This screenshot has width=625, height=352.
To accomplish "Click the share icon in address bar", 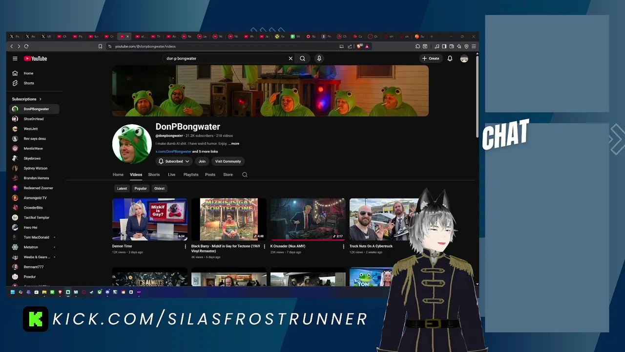I will click(x=350, y=46).
